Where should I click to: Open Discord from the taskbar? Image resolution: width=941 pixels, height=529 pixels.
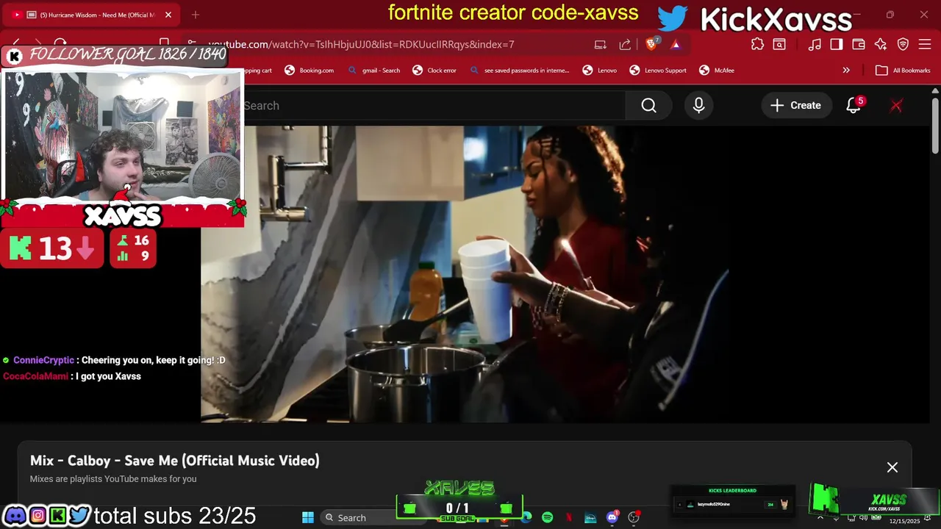612,517
